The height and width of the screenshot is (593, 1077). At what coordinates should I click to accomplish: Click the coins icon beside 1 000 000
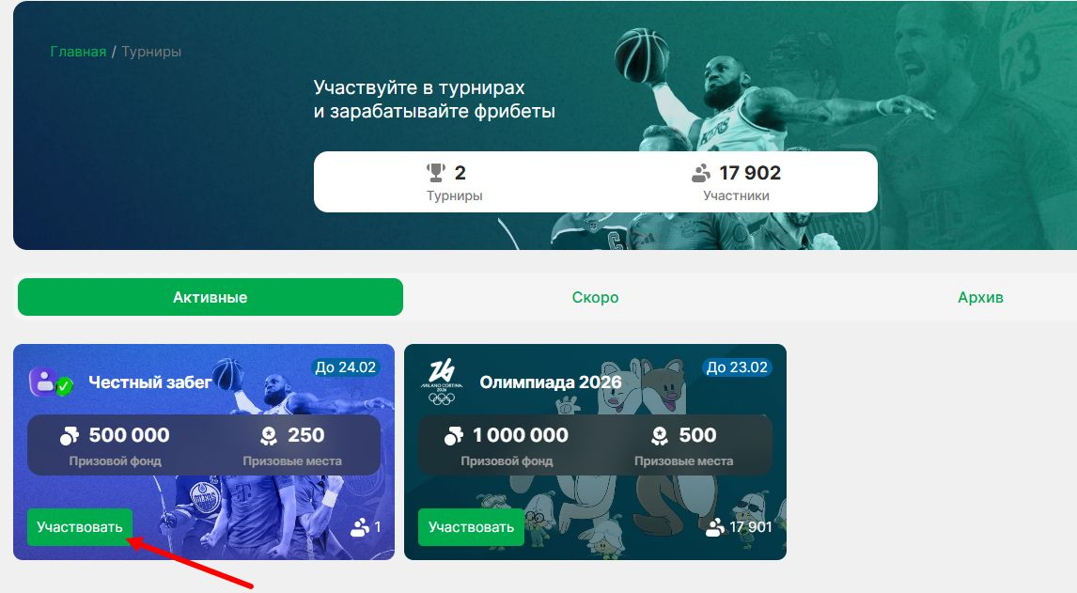click(453, 436)
